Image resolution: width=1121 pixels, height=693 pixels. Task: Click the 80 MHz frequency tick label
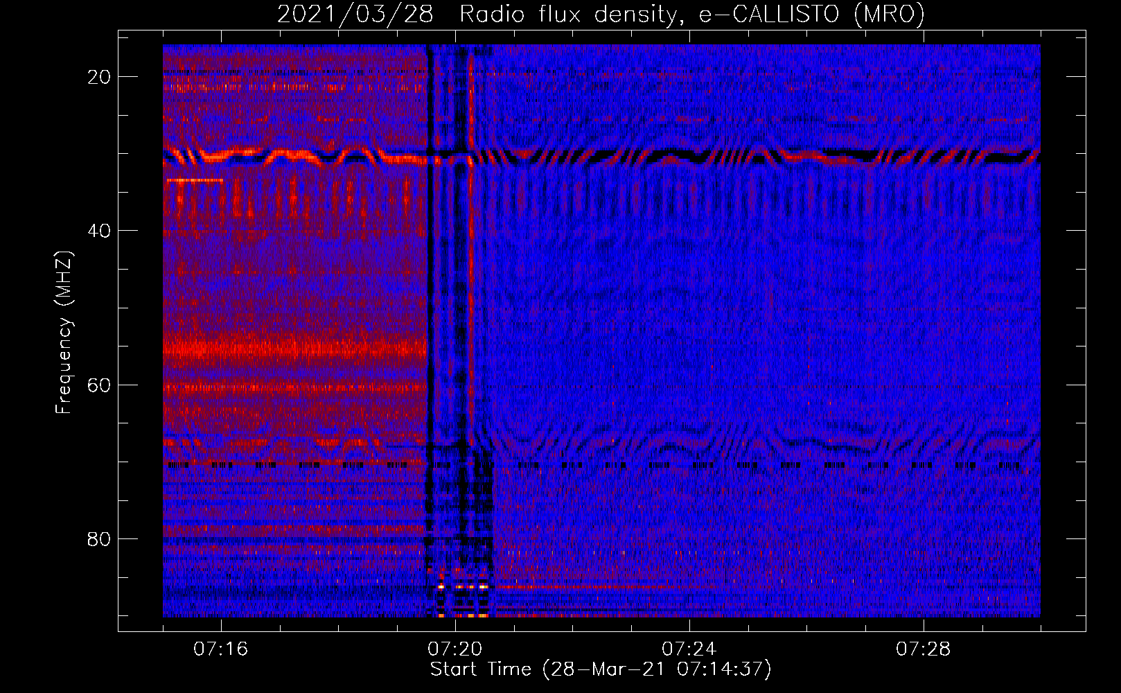pos(99,538)
